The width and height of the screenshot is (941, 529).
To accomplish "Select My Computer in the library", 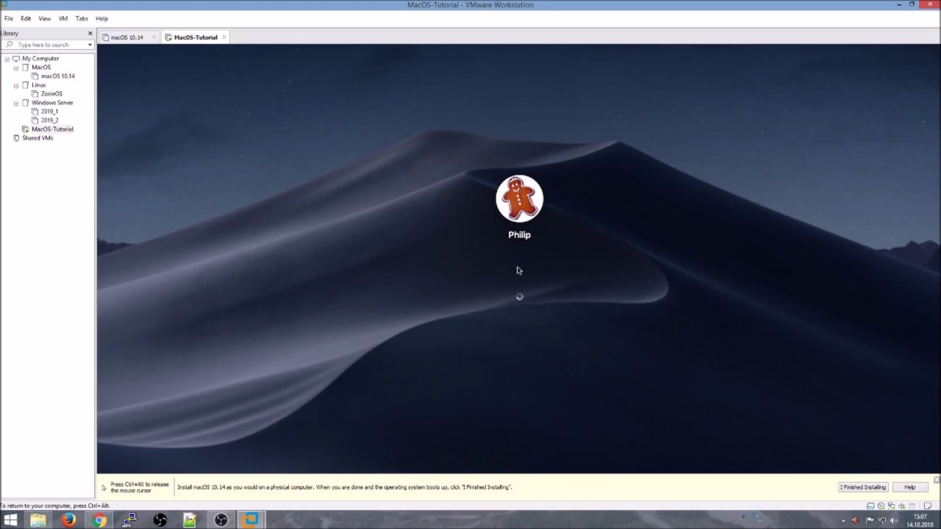I will pos(40,59).
